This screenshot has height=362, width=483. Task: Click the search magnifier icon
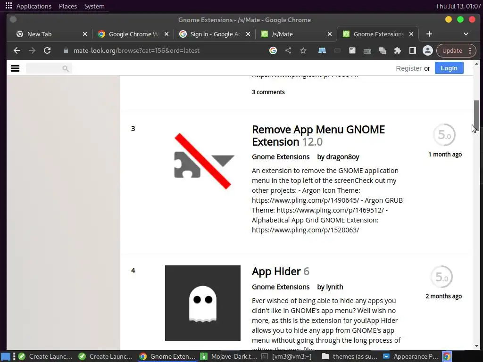point(65,68)
